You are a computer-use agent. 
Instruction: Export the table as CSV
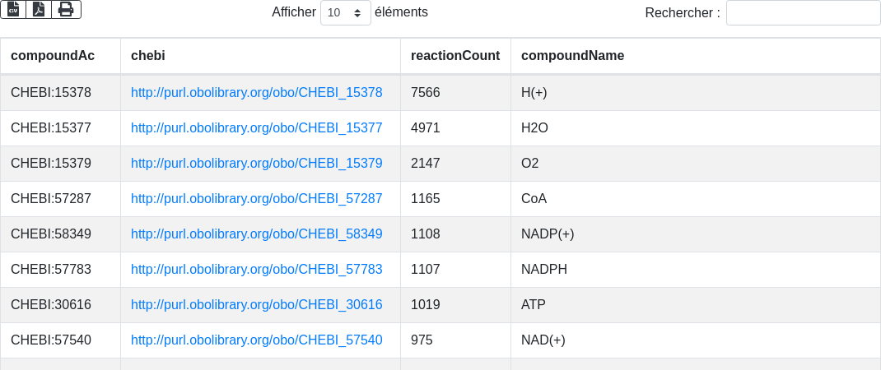(13, 9)
